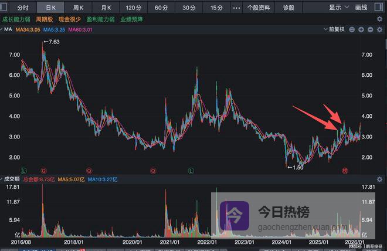Click the 诊股 diagnosis button
Screen dimensions: 387x251
[288, 8]
